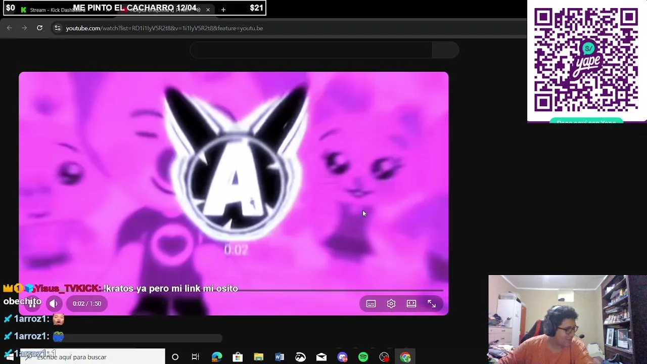Open Microsoft Word from the taskbar
The image size is (647, 364).
tap(280, 357)
